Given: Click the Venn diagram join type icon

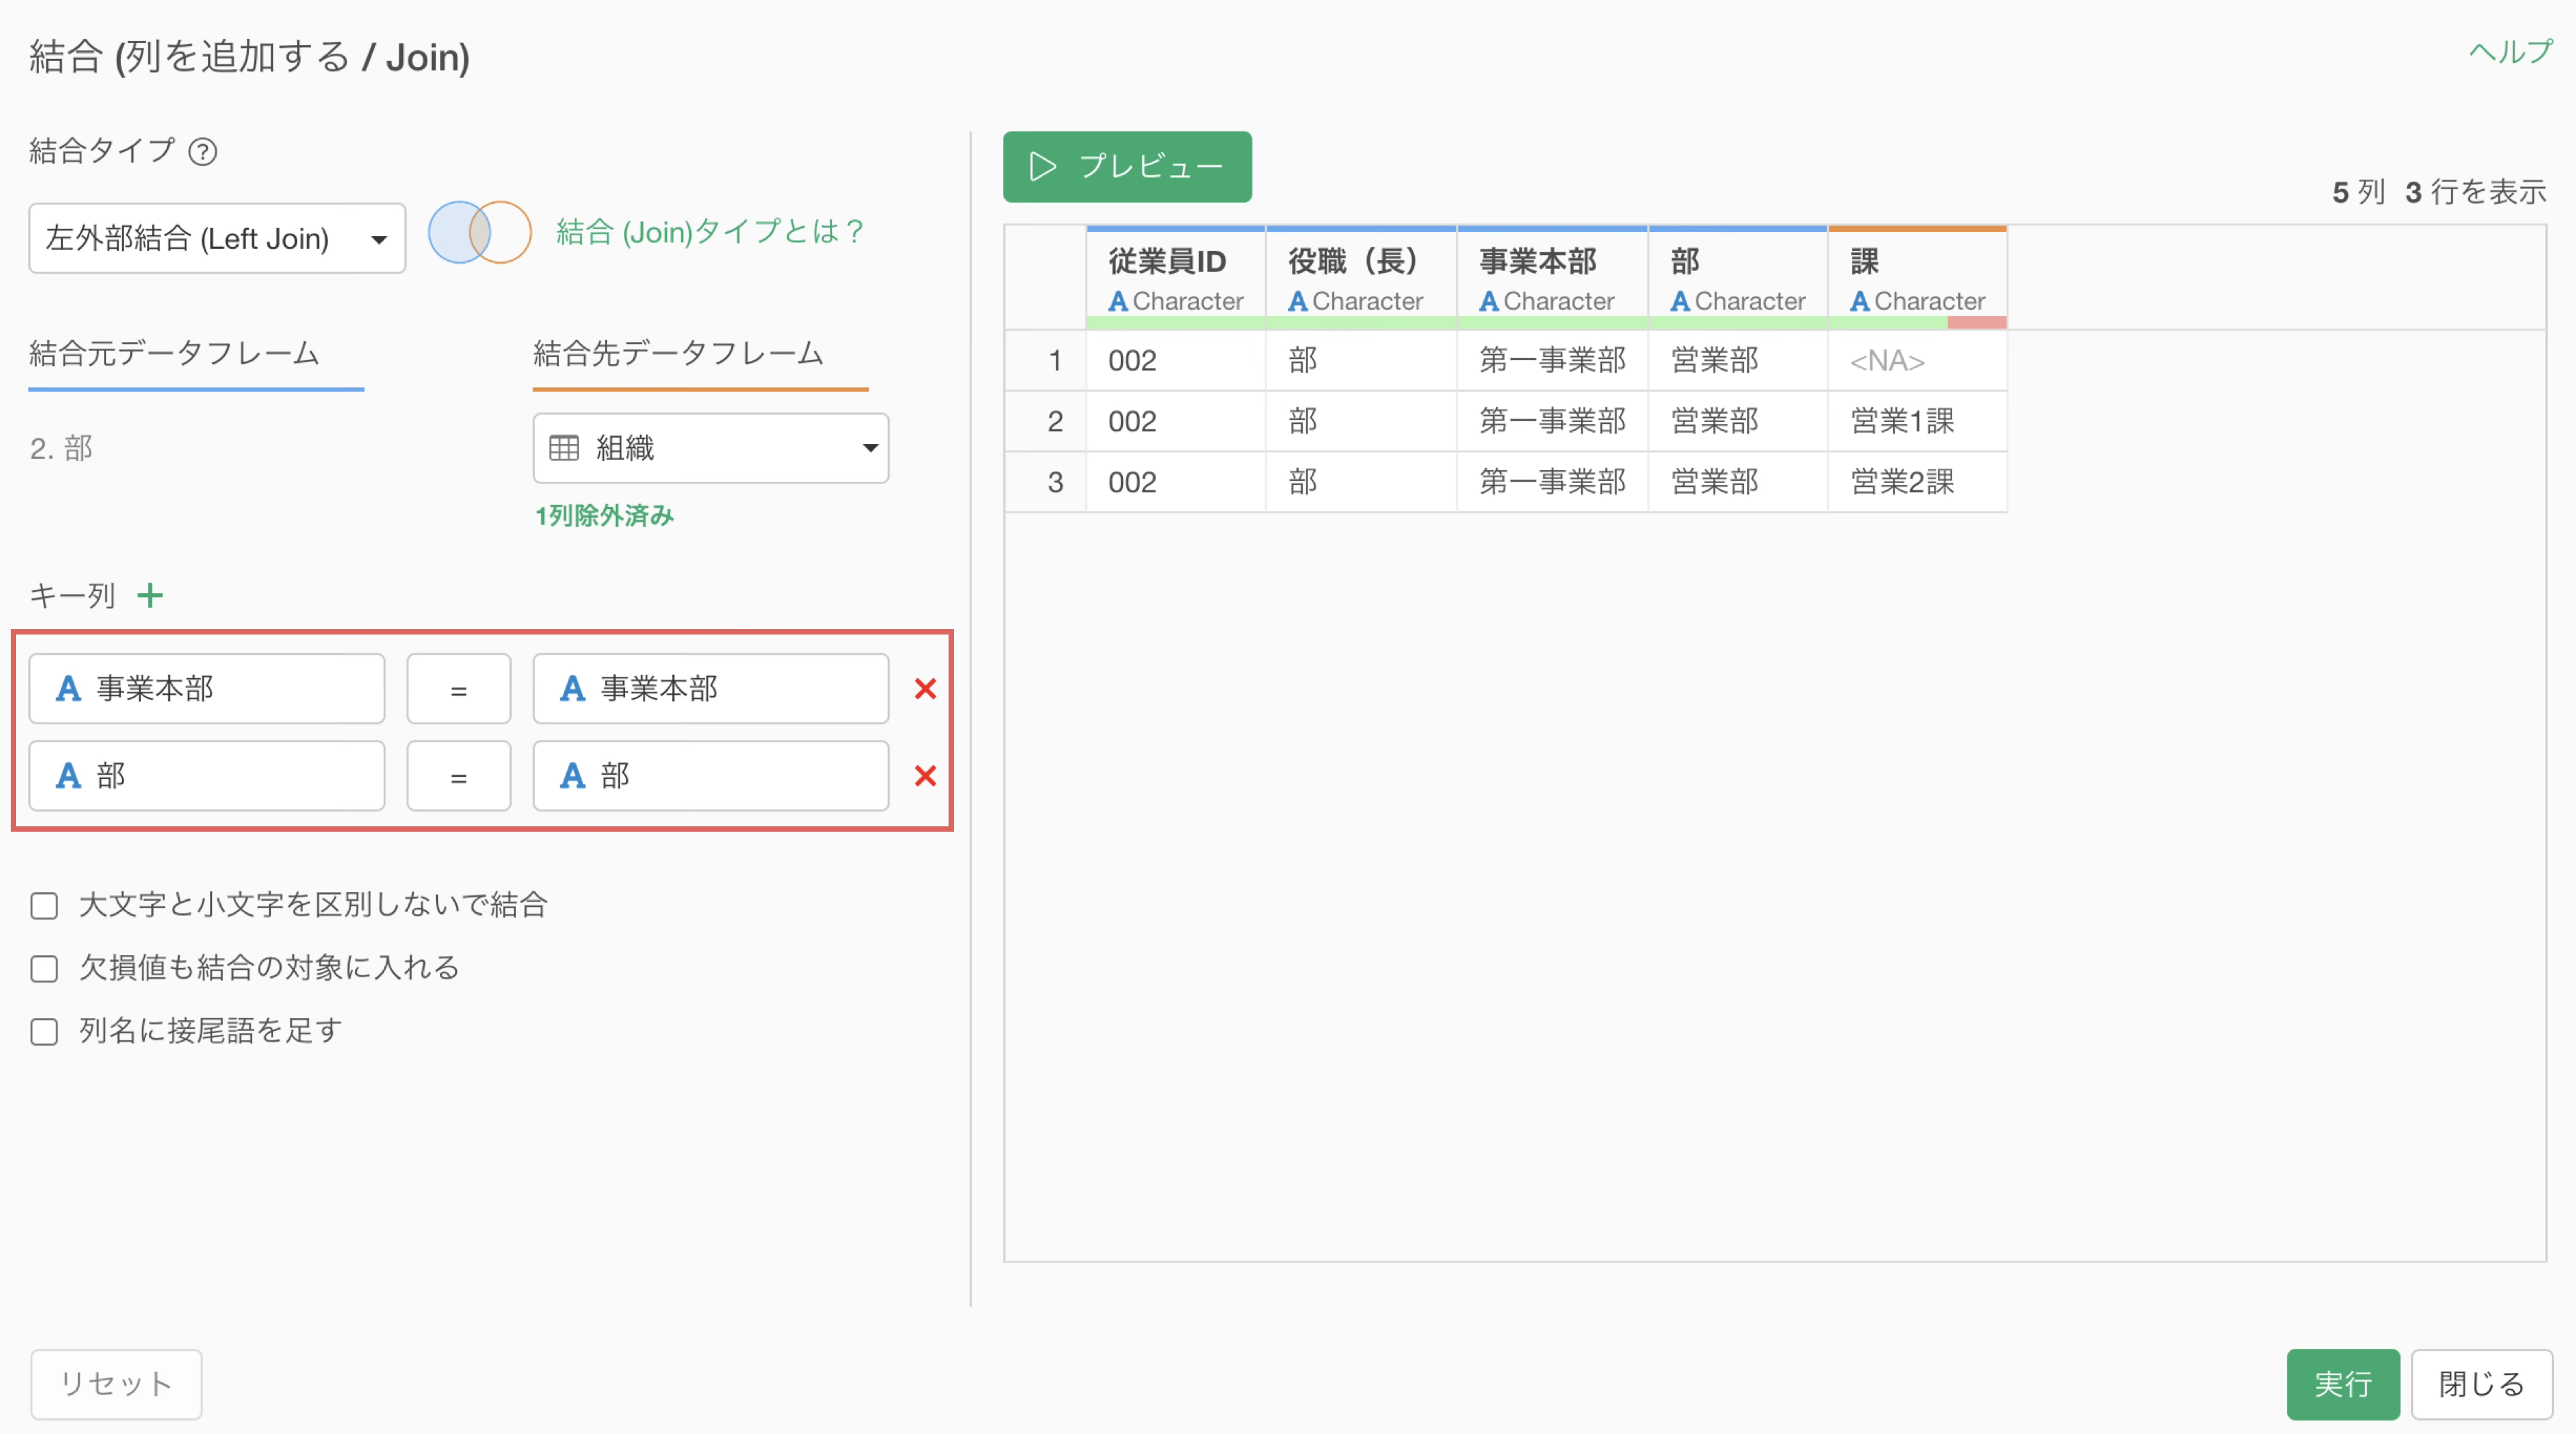Looking at the screenshot, I should [479, 233].
